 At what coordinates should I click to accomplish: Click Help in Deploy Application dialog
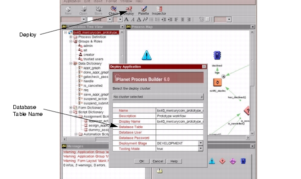coord(174,161)
